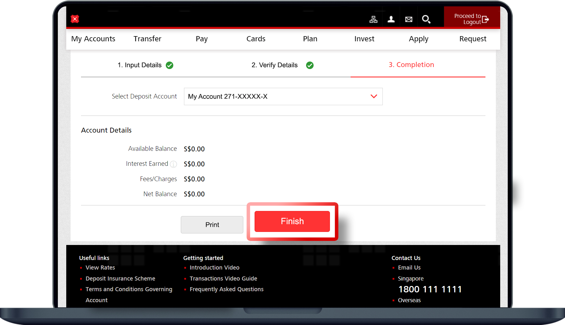Image resolution: width=565 pixels, height=325 pixels.
Task: Open the View Rates link
Action: click(x=100, y=268)
